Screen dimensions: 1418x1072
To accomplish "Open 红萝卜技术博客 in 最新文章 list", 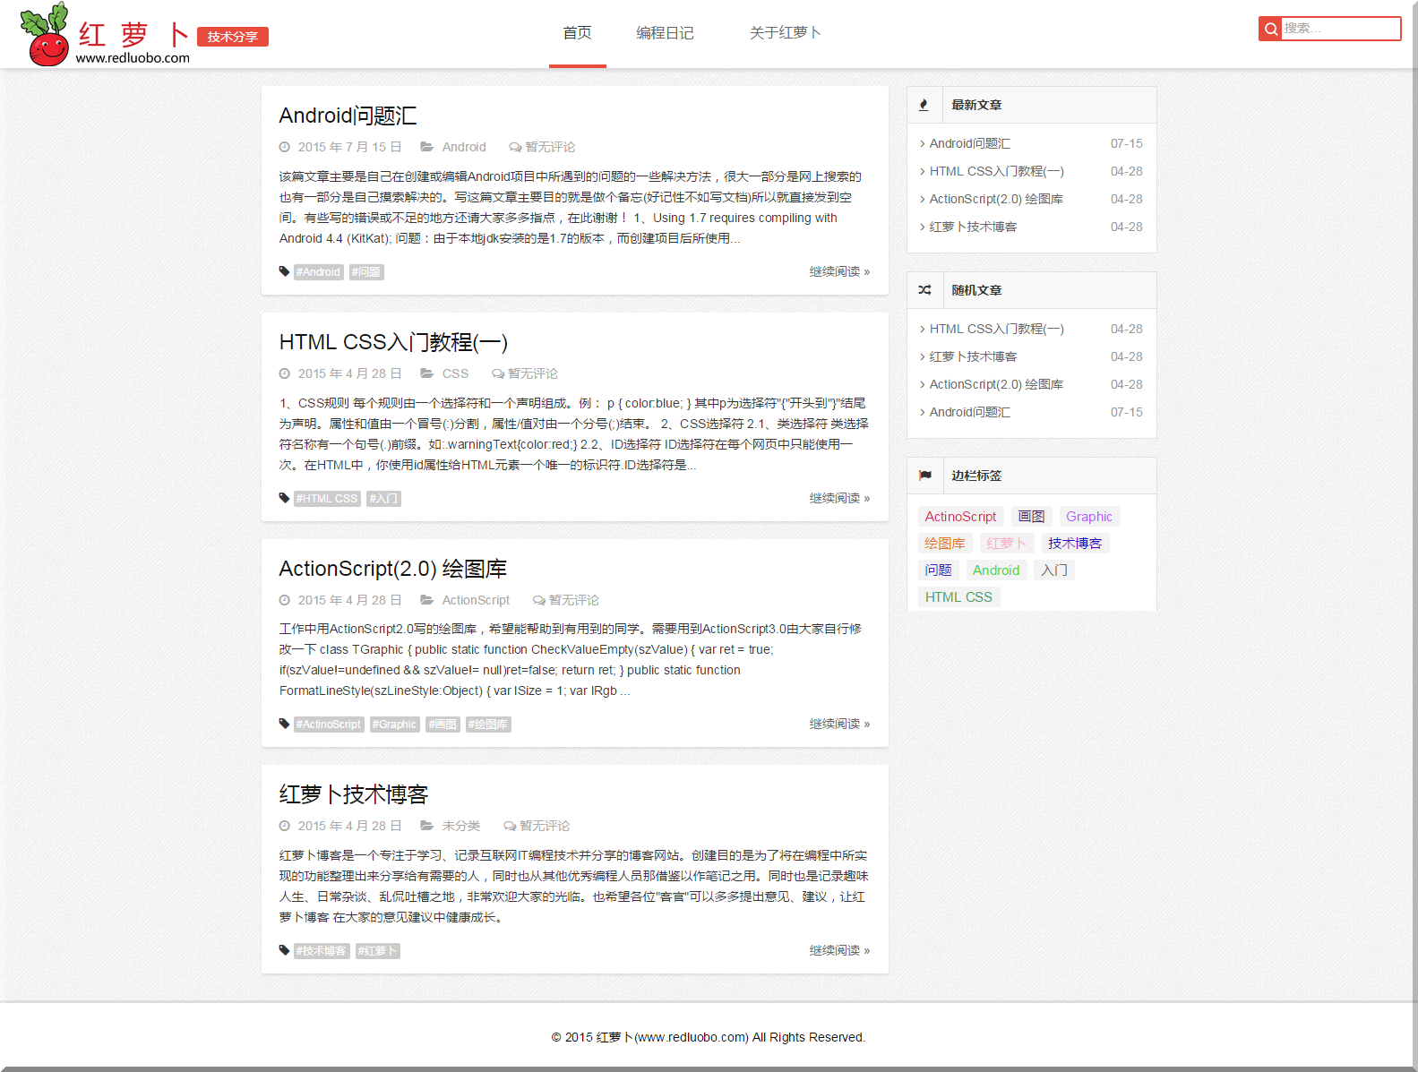I will (973, 227).
